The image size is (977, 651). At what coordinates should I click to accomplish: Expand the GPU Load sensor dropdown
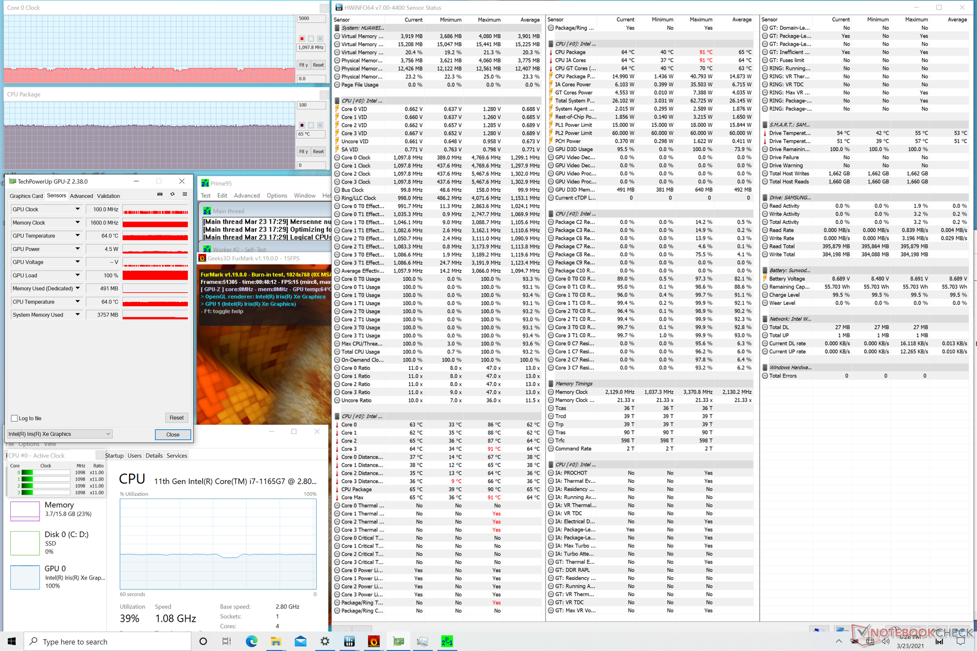point(78,275)
